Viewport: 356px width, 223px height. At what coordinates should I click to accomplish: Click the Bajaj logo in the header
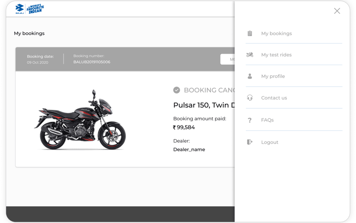pyautogui.click(x=19, y=9)
